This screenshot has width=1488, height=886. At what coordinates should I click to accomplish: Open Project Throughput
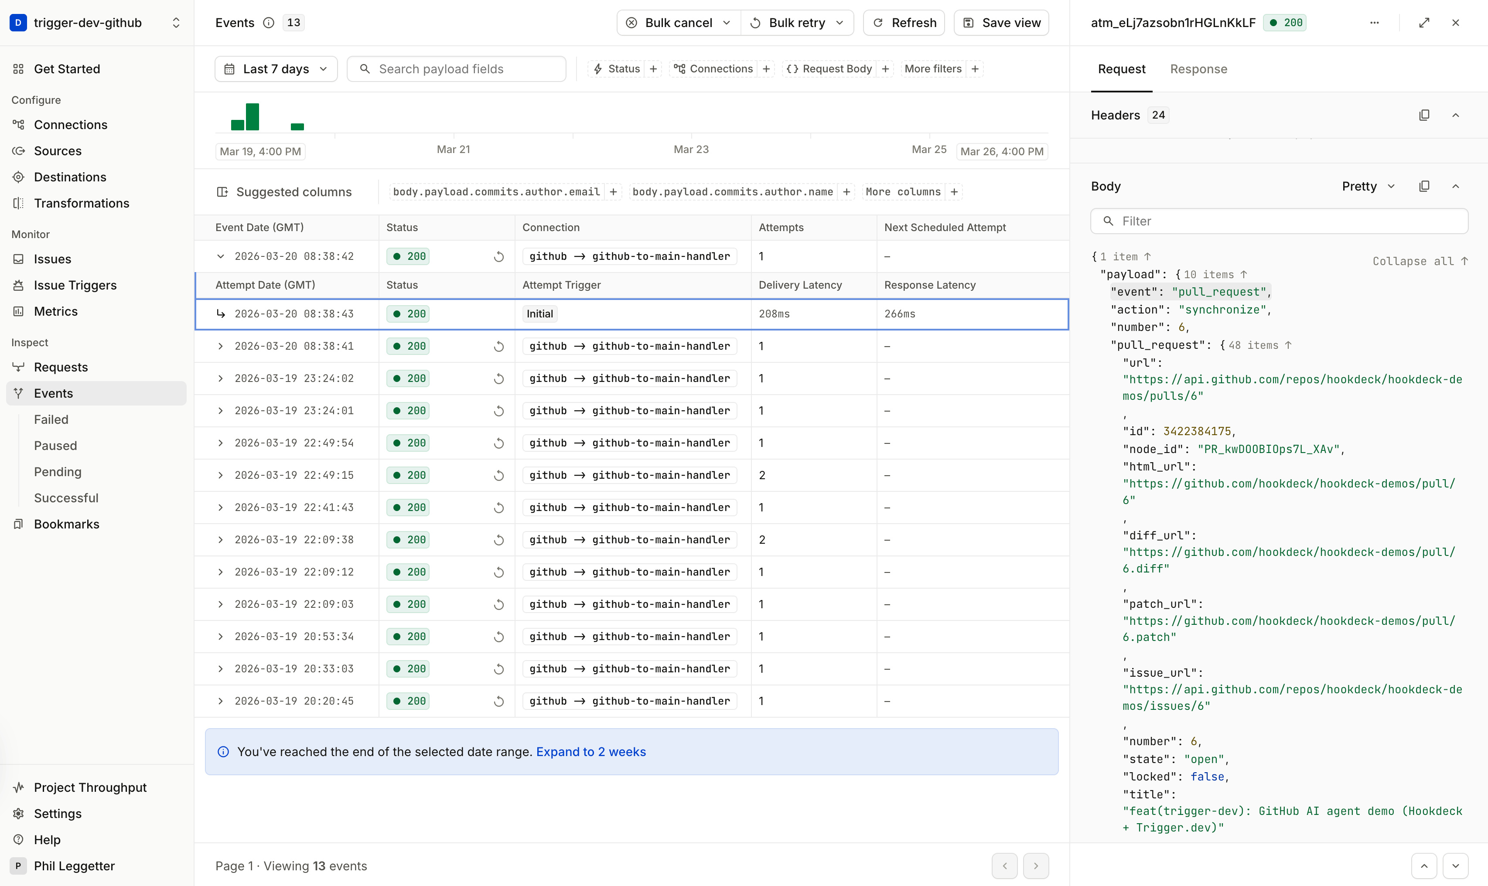point(90,787)
